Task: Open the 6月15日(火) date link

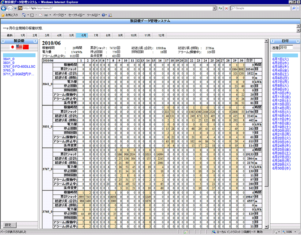Action: tap(281, 112)
